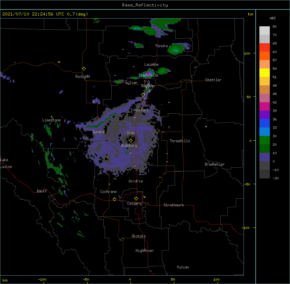Click the Banff label
The height and width of the screenshot is (284, 290).
click(x=42, y=191)
